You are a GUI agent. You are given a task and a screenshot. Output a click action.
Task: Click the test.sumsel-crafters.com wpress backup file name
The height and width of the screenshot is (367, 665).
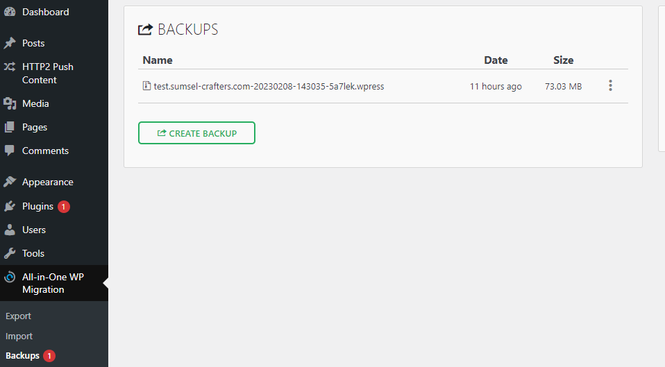(x=268, y=87)
